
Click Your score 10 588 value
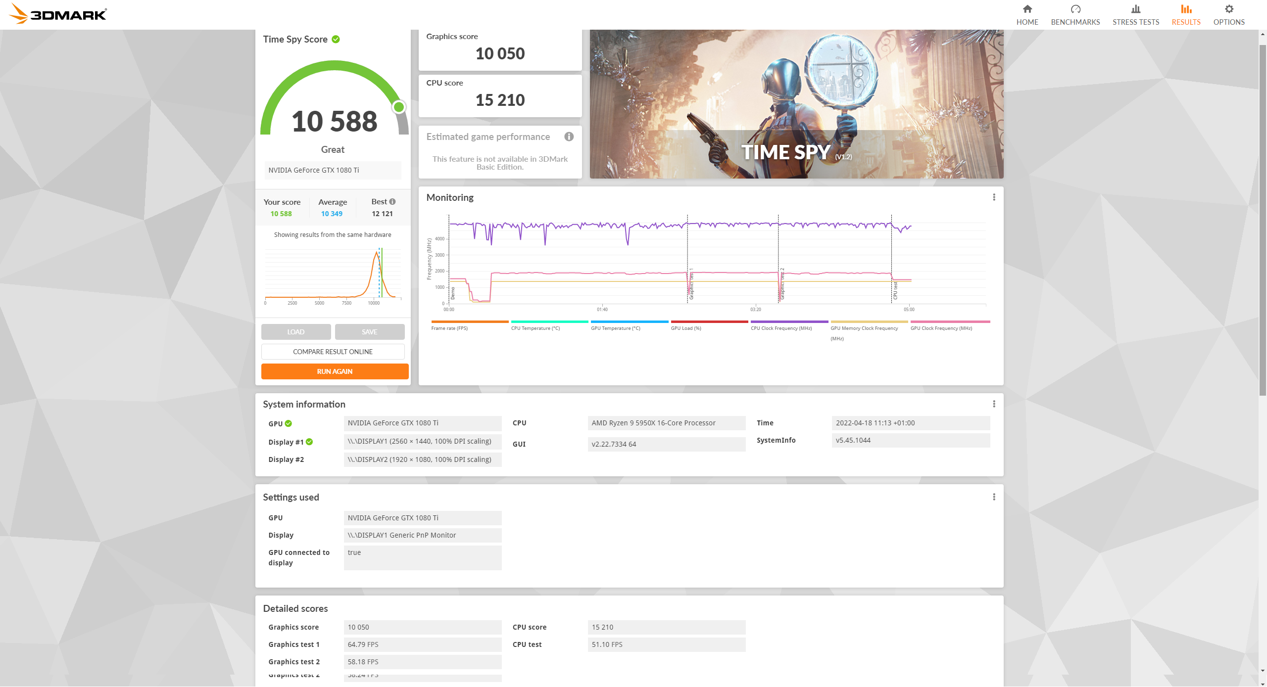[x=281, y=214]
